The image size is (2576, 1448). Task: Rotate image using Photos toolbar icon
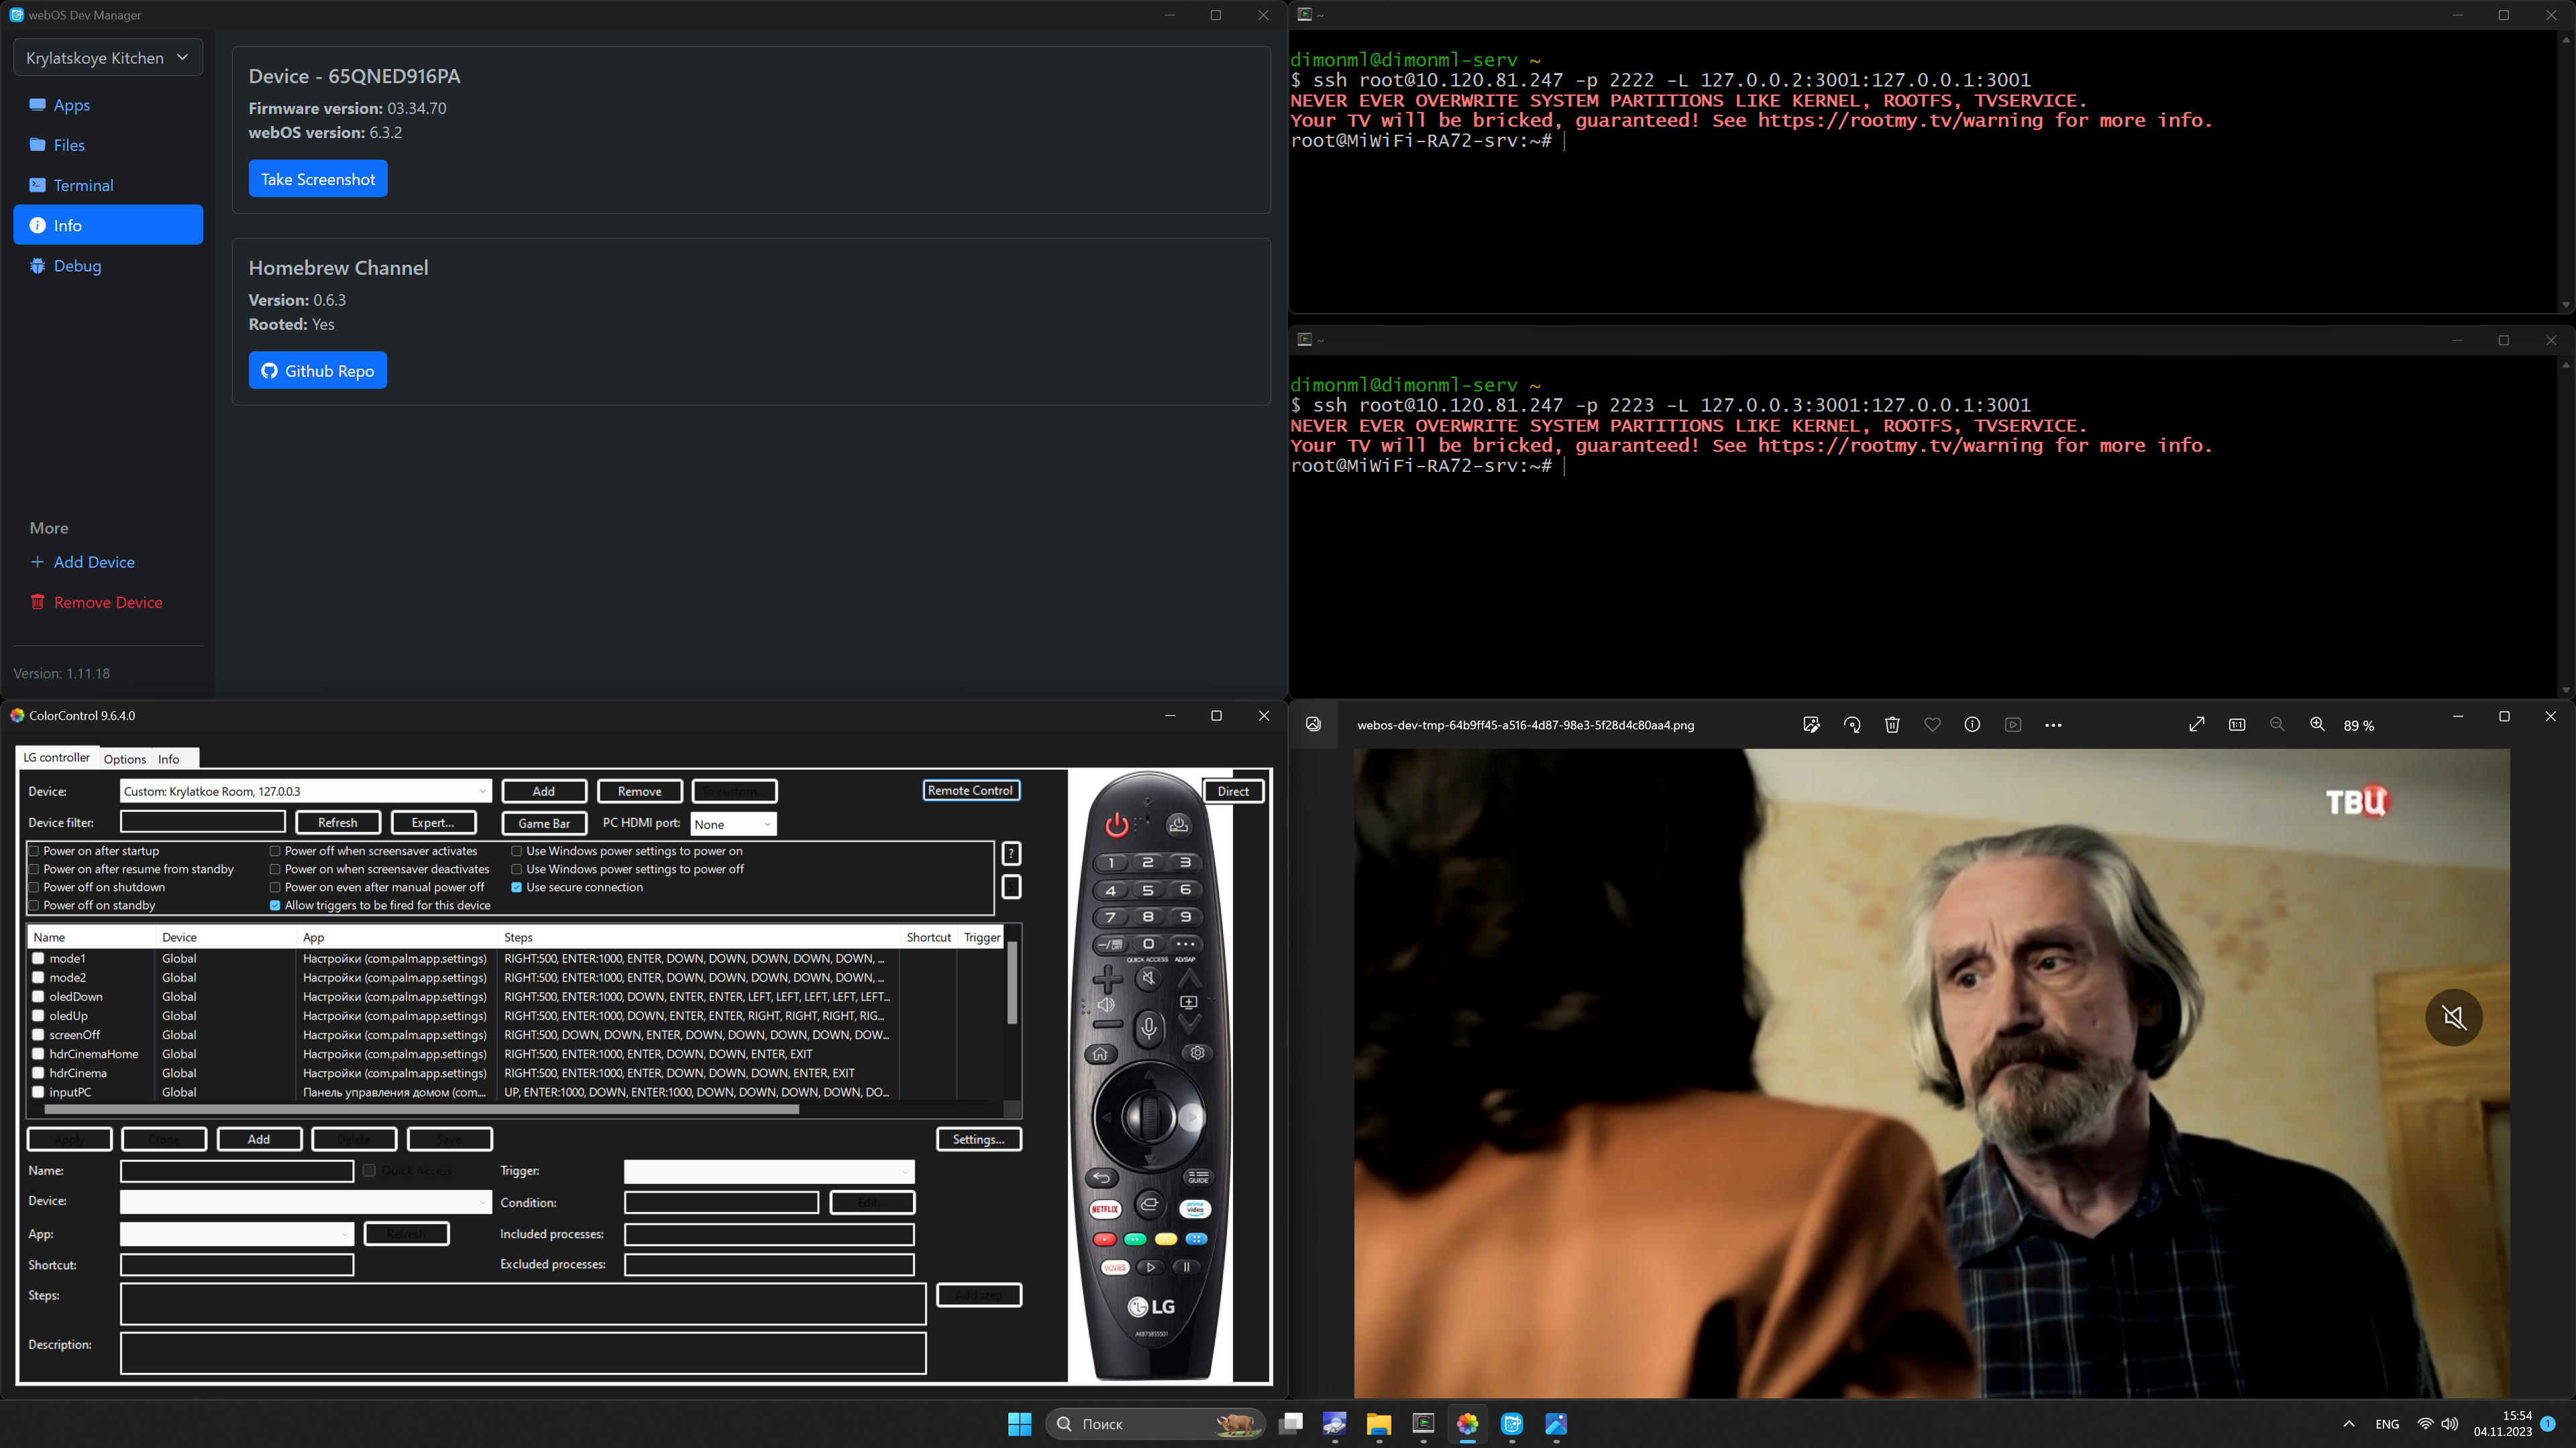click(x=1852, y=725)
